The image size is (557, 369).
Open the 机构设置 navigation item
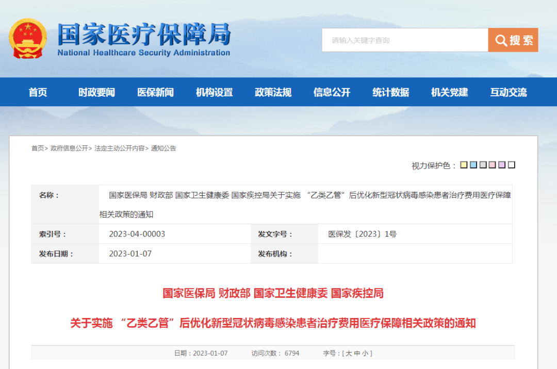[214, 92]
